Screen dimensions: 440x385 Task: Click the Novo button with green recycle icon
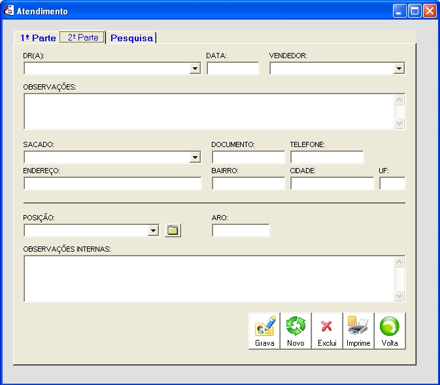[296, 331]
